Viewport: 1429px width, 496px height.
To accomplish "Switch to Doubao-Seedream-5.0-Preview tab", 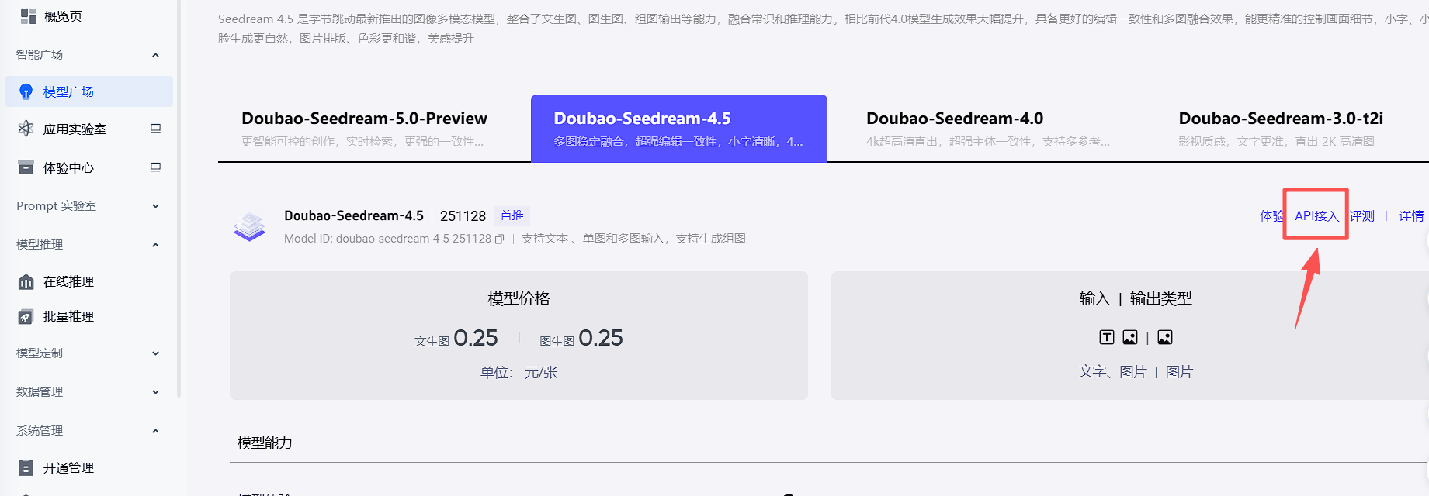I will (x=364, y=128).
